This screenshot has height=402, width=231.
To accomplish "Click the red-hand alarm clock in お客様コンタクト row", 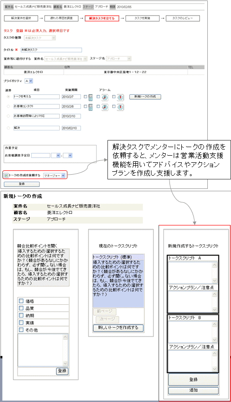I will [x=120, y=107].
